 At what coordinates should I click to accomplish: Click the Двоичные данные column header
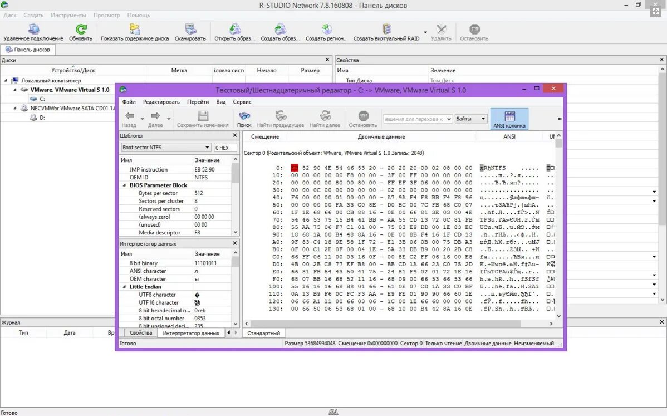click(381, 136)
